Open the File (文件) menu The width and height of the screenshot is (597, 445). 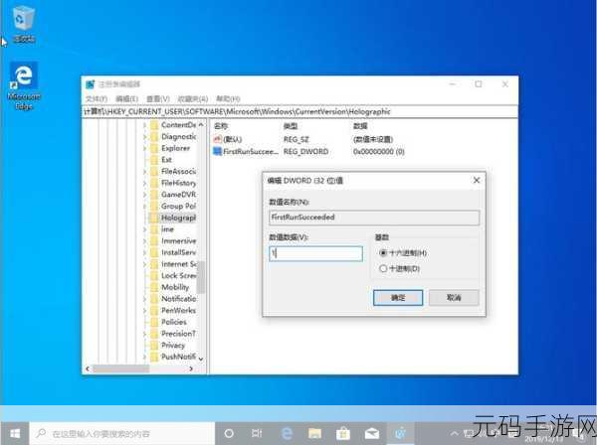click(97, 98)
